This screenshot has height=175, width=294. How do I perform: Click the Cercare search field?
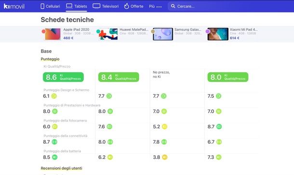click(195, 6)
